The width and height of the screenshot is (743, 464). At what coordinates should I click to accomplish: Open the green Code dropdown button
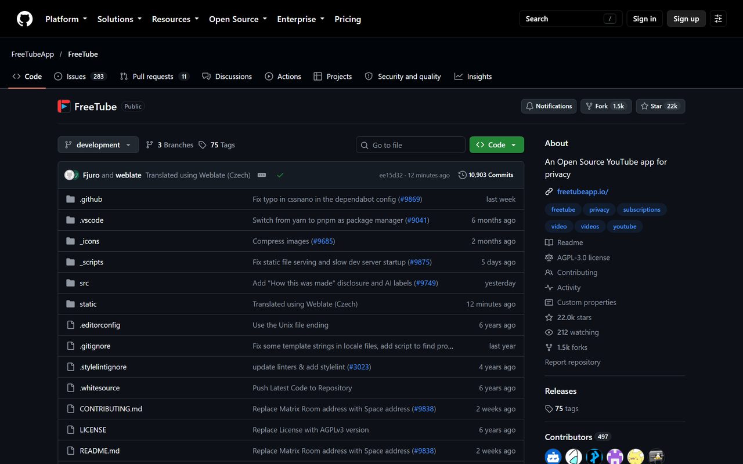point(497,145)
